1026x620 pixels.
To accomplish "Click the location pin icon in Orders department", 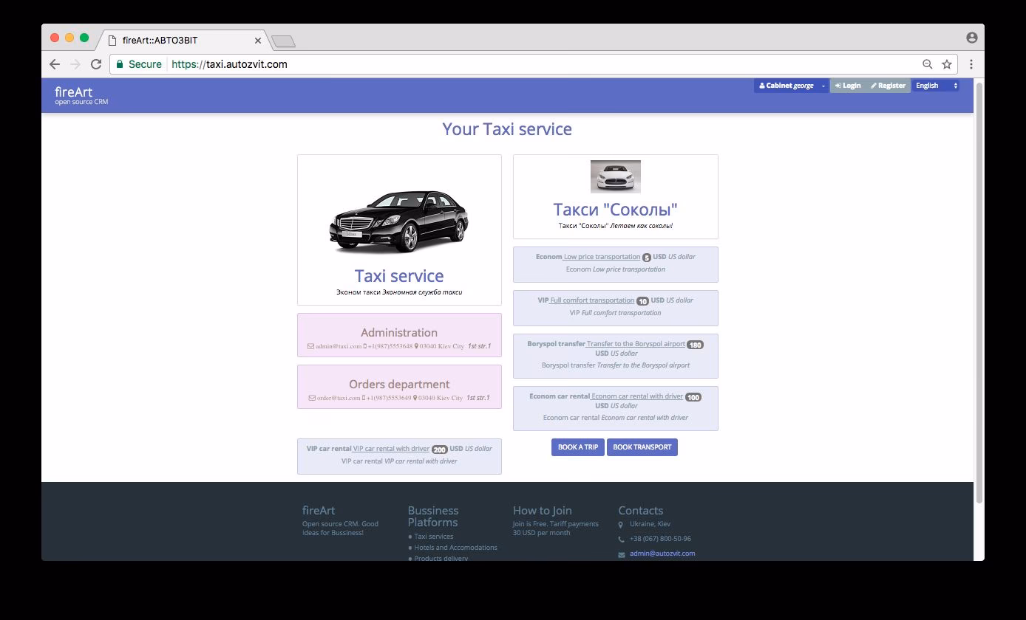I will click(x=415, y=398).
